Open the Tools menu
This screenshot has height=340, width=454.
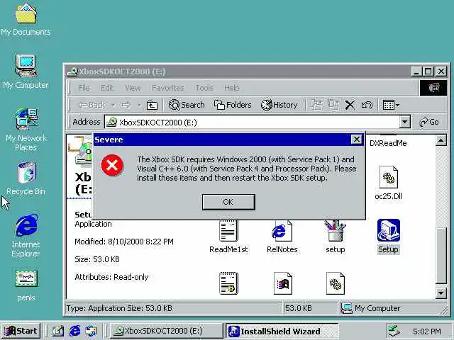(204, 88)
